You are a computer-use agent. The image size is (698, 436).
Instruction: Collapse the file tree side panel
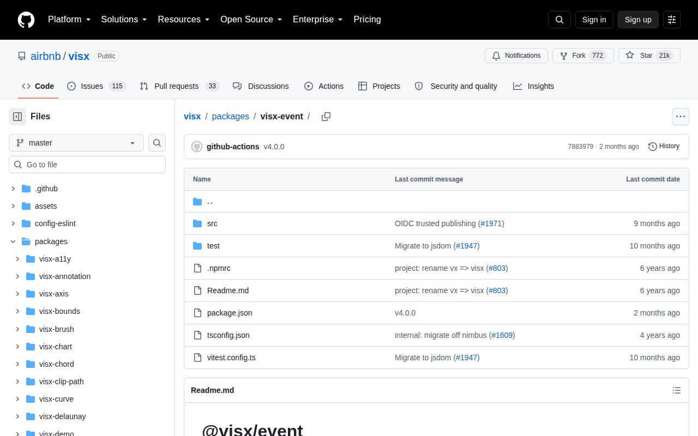pos(17,117)
